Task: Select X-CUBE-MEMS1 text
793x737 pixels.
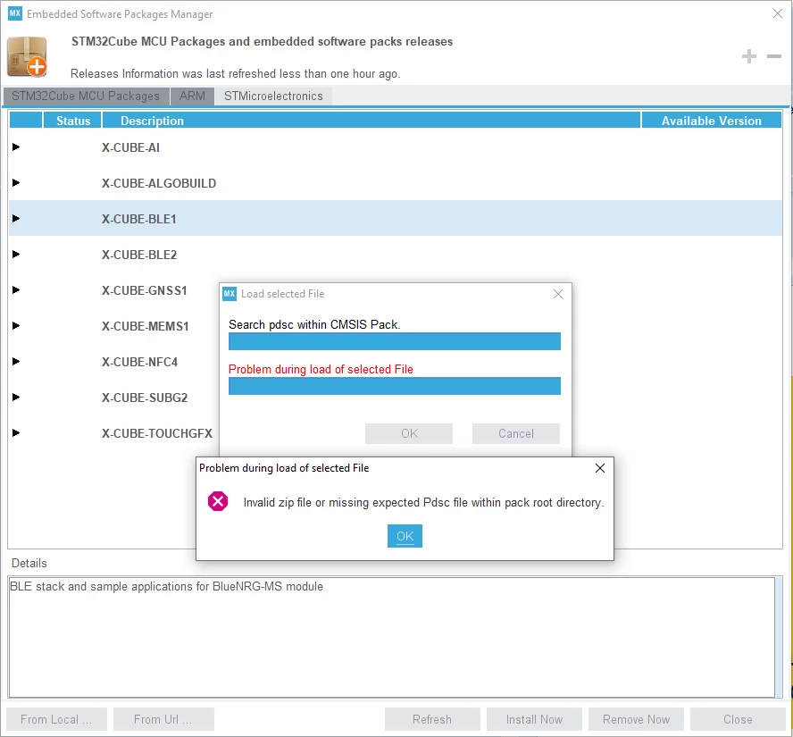Action: pyautogui.click(x=146, y=326)
